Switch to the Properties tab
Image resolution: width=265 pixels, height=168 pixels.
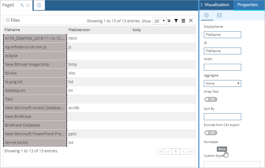pyautogui.click(x=248, y=5)
